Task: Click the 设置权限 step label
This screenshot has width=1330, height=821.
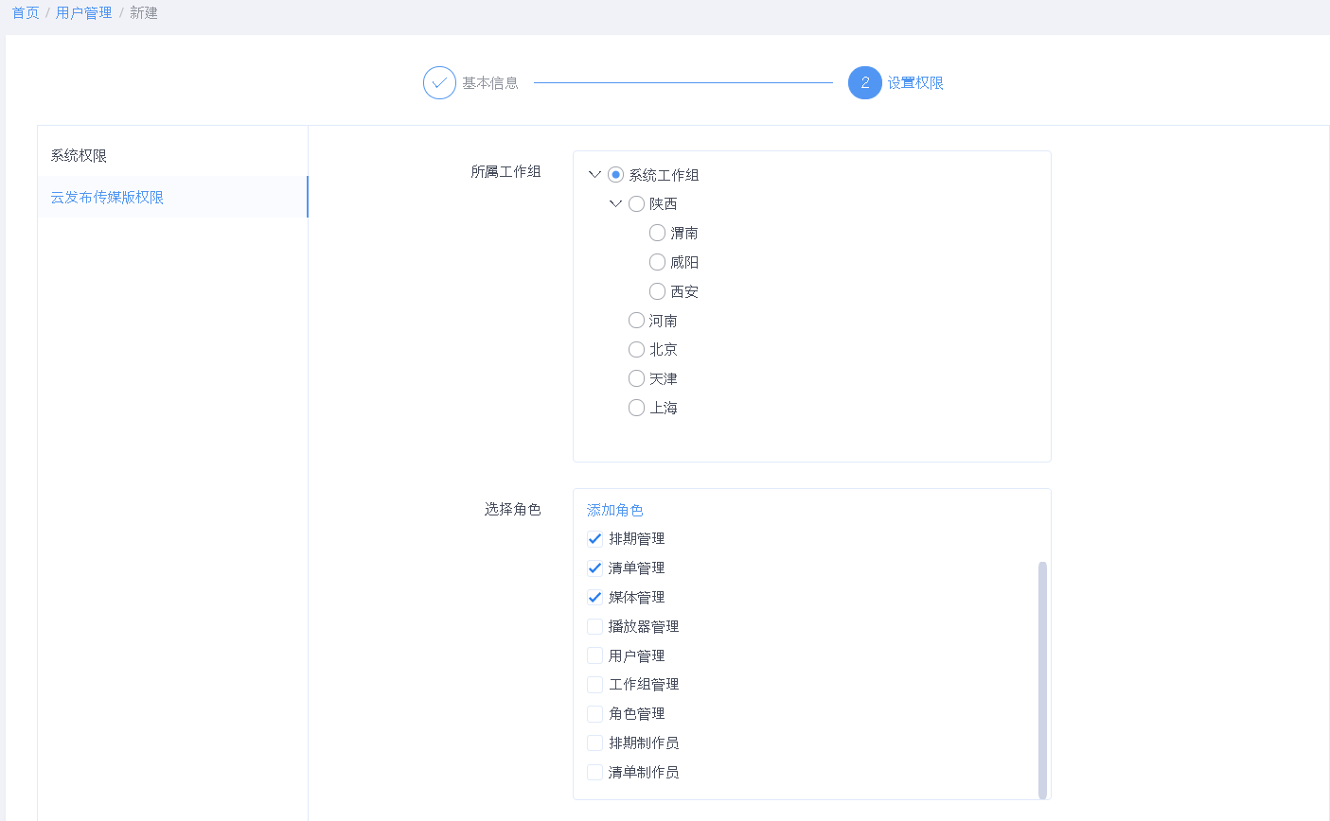Action: (915, 83)
